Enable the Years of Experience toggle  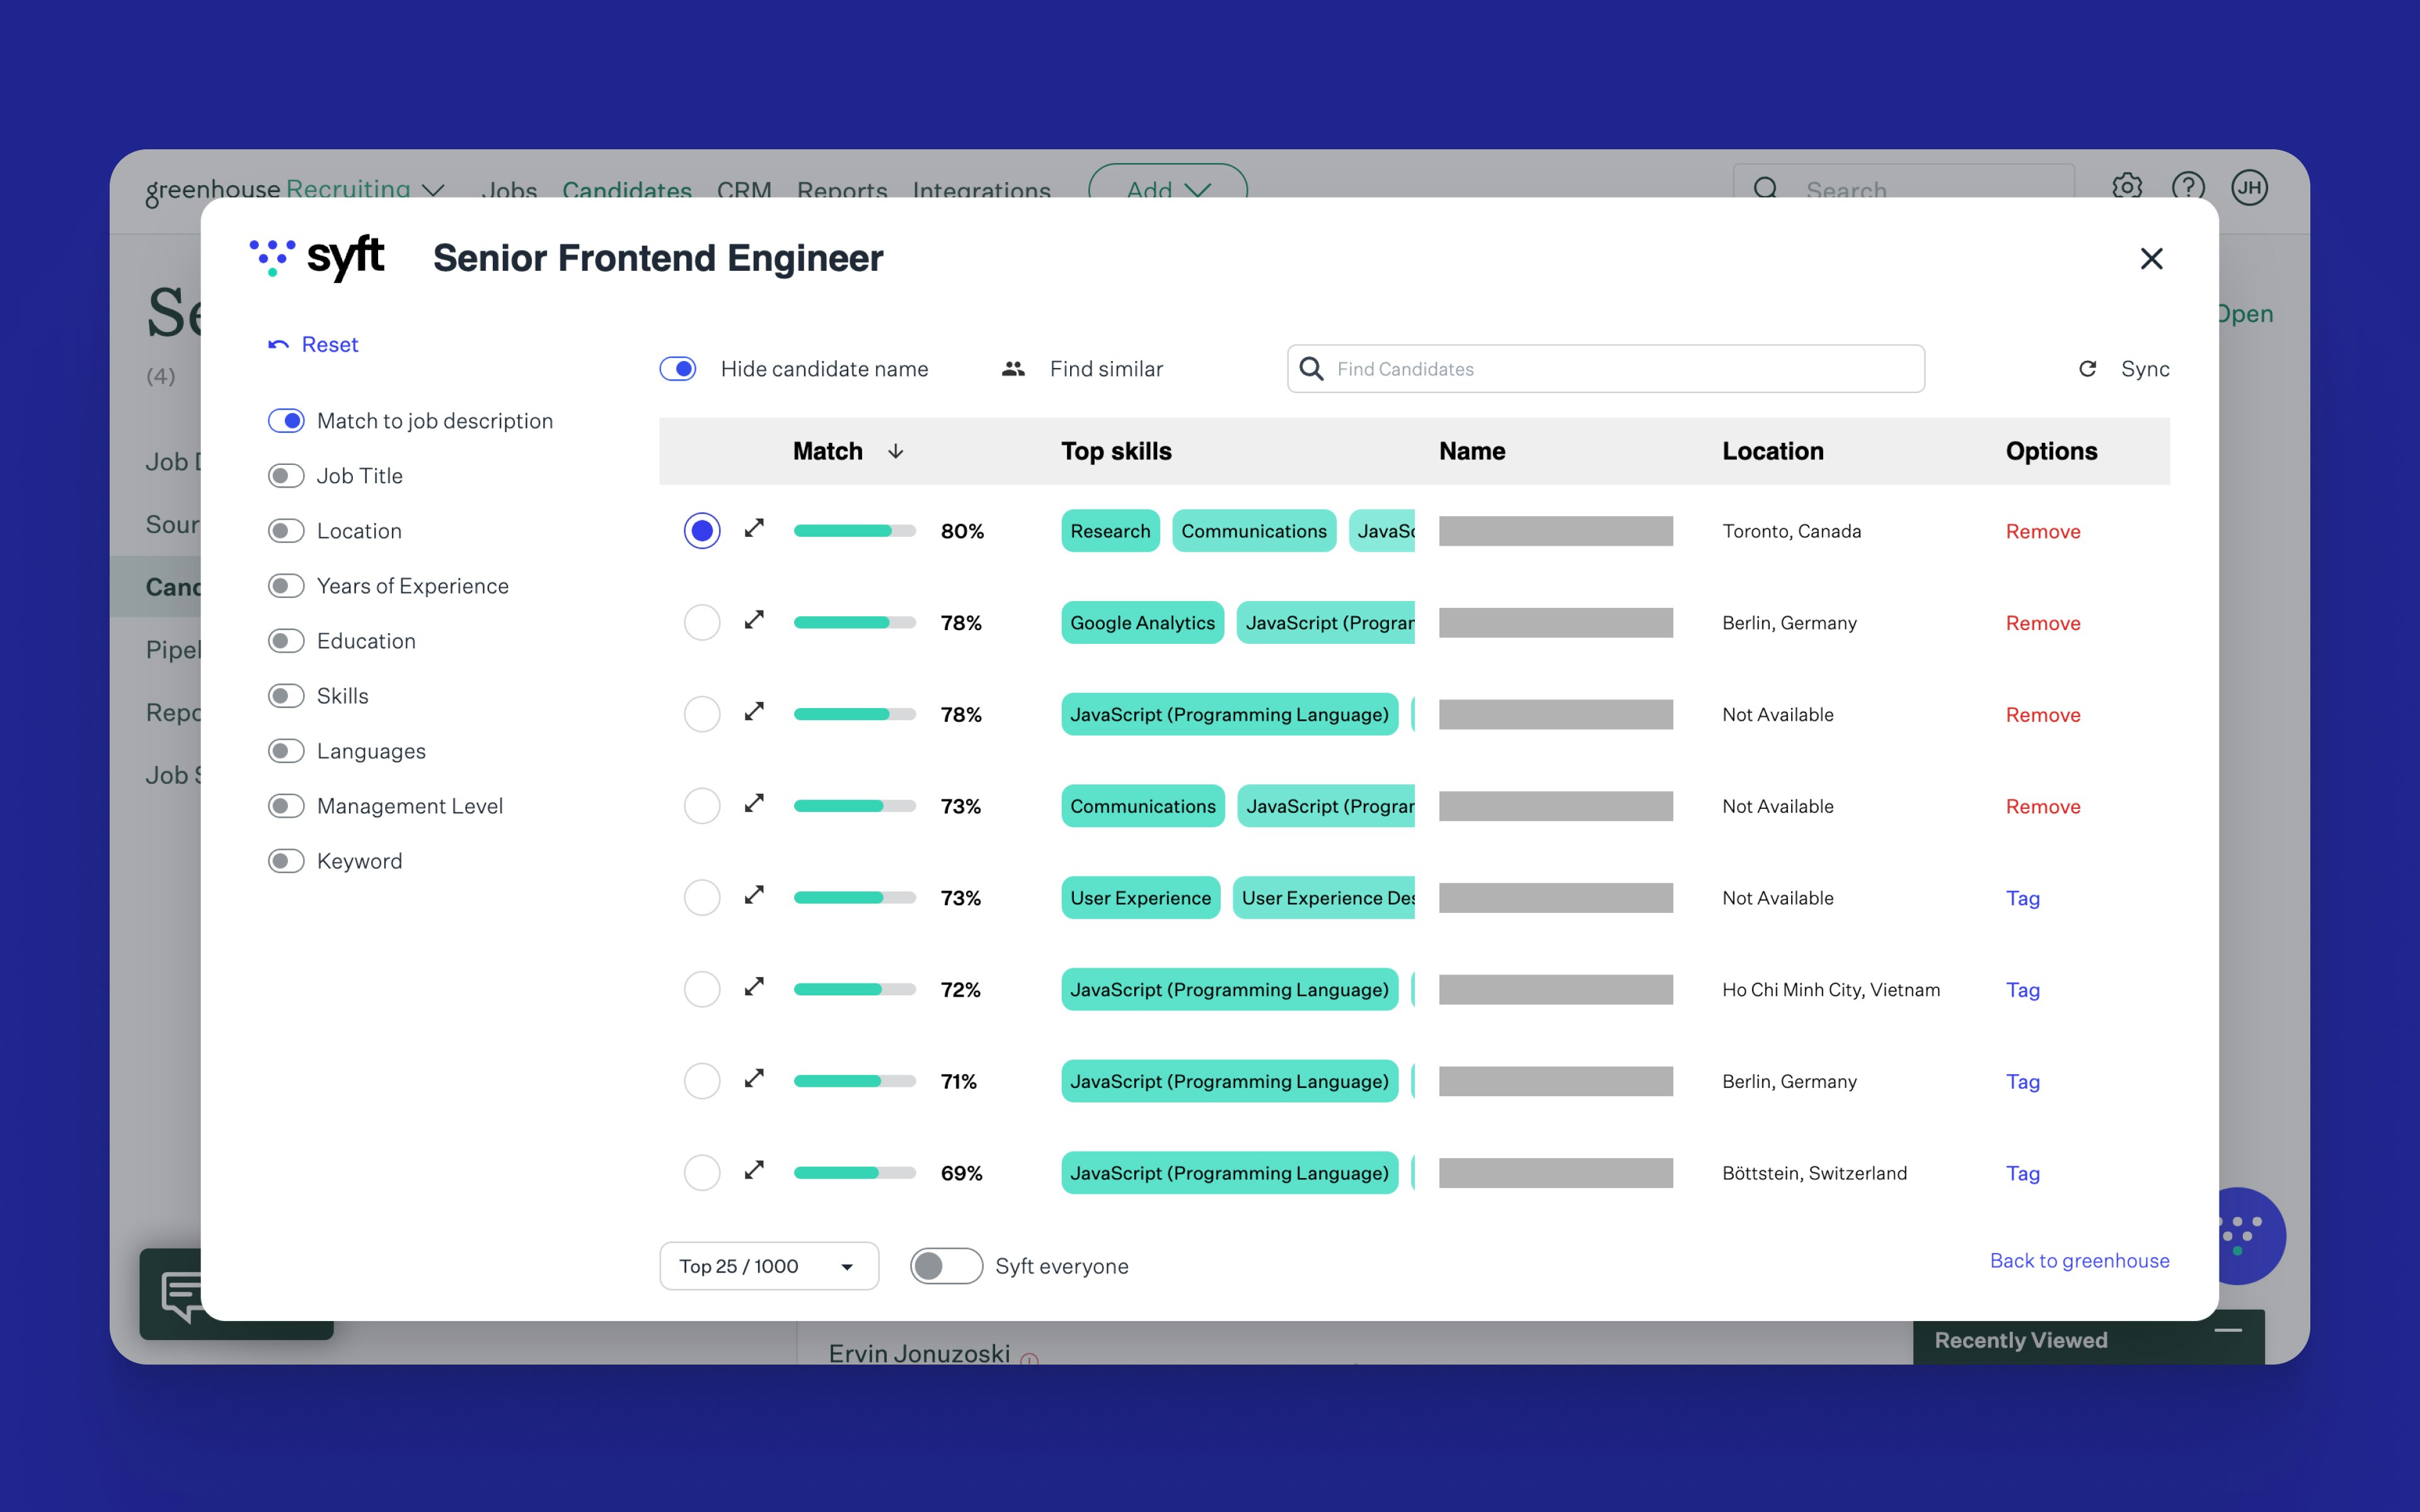click(286, 586)
